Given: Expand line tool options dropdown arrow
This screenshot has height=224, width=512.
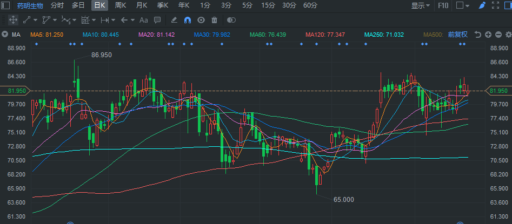Looking at the screenshot, I should [35, 20].
